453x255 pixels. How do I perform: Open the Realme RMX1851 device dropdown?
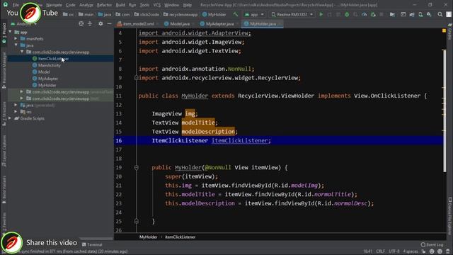292,14
